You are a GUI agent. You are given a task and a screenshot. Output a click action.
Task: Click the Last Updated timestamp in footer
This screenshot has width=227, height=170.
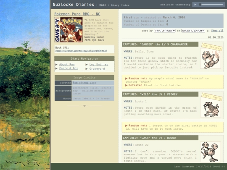click(x=200, y=167)
